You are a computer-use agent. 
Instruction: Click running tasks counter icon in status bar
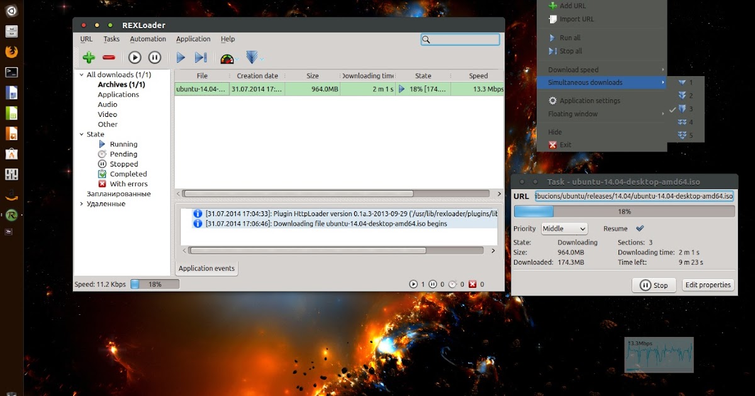click(x=413, y=284)
